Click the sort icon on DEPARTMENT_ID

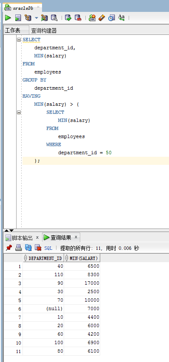[25, 258]
